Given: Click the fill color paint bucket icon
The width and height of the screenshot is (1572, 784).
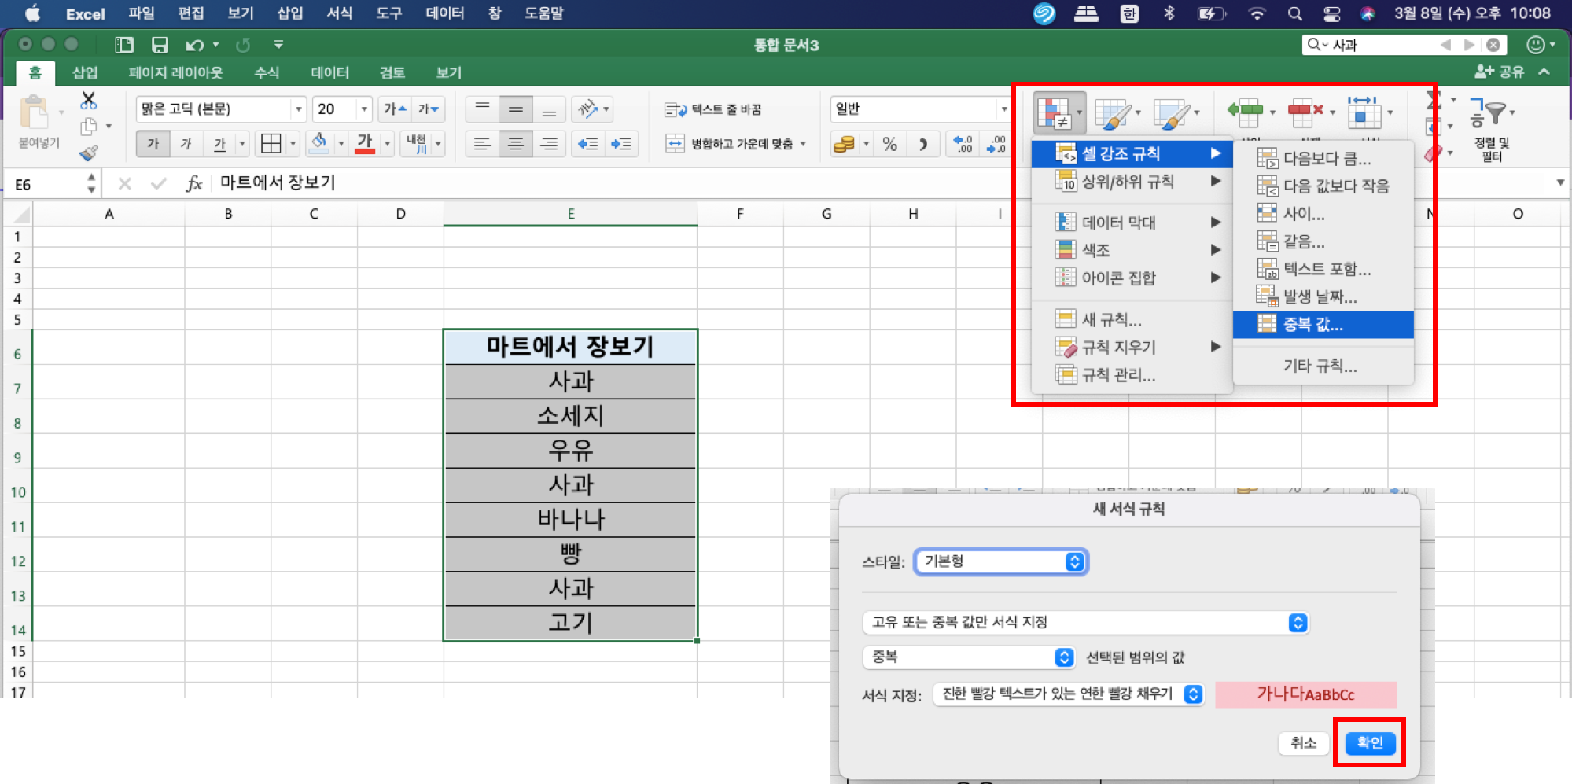Looking at the screenshot, I should pyautogui.click(x=319, y=142).
